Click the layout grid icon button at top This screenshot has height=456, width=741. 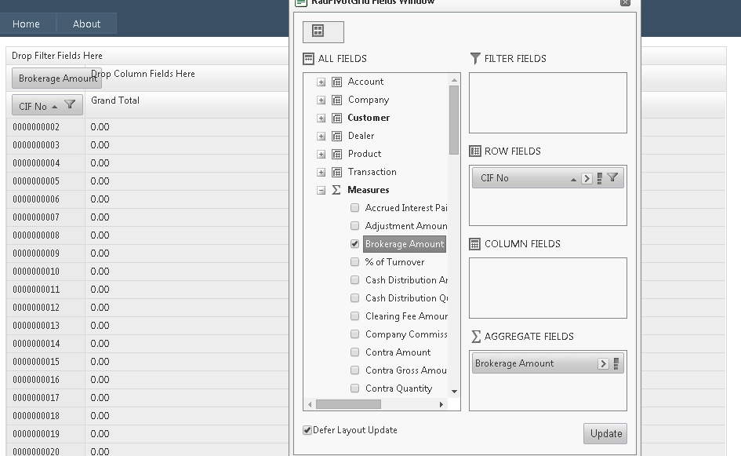click(x=323, y=31)
